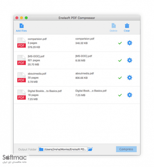Viewport: 154px width, 167px height.
Task: Zoom the window with the green button
Action: 26,18
